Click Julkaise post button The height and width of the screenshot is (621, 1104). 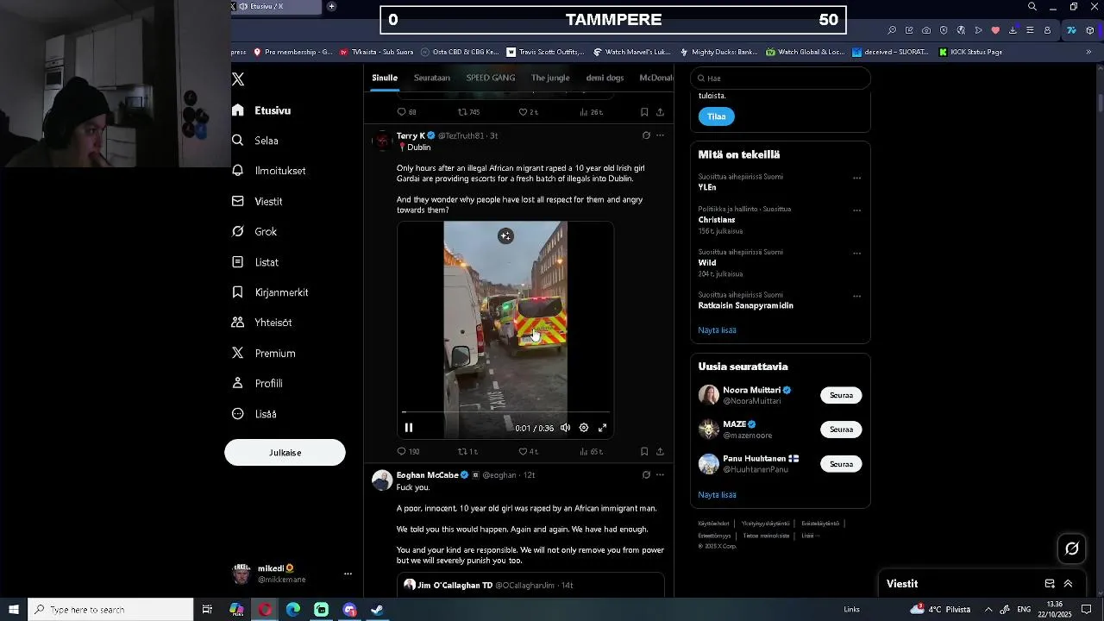coord(285,452)
